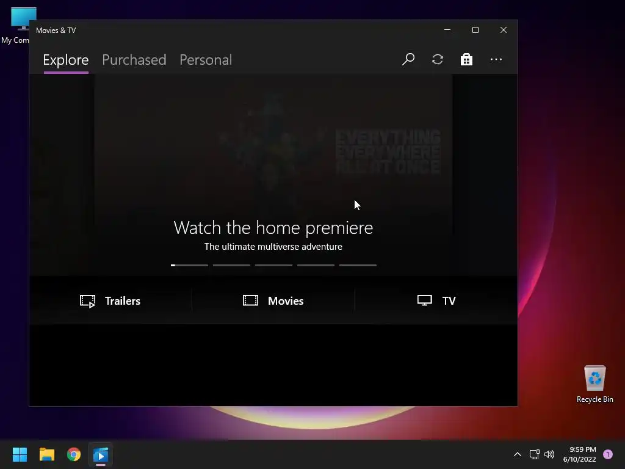Open the notification count badge

click(x=608, y=454)
